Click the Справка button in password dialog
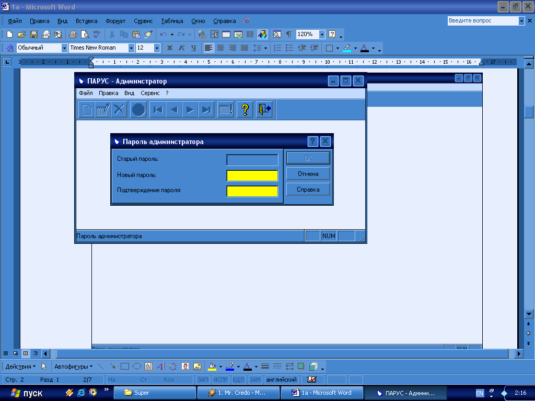 308,190
